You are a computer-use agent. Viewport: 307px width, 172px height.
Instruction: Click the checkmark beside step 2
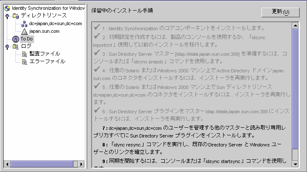97,36
